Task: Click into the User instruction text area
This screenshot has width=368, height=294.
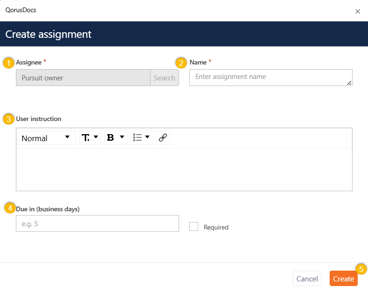Action: tap(184, 169)
